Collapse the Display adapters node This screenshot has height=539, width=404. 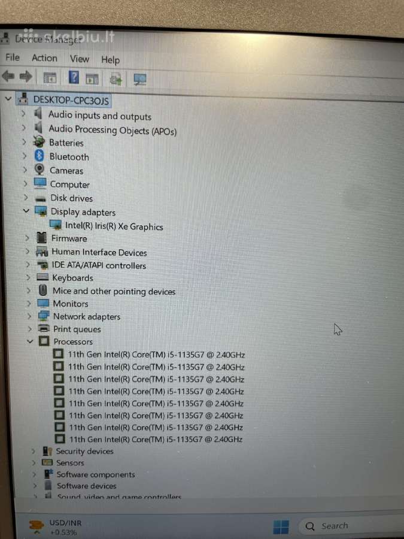click(x=26, y=211)
